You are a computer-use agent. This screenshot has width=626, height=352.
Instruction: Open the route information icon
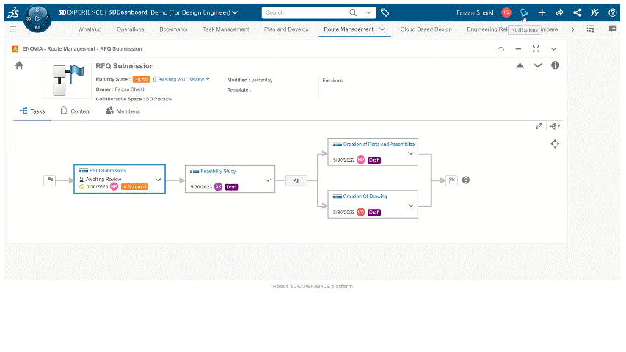point(555,65)
